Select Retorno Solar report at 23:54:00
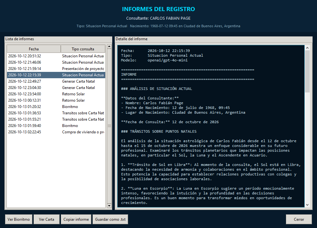Image resolution: width=317 pixels, height=228 pixels. 56,94
